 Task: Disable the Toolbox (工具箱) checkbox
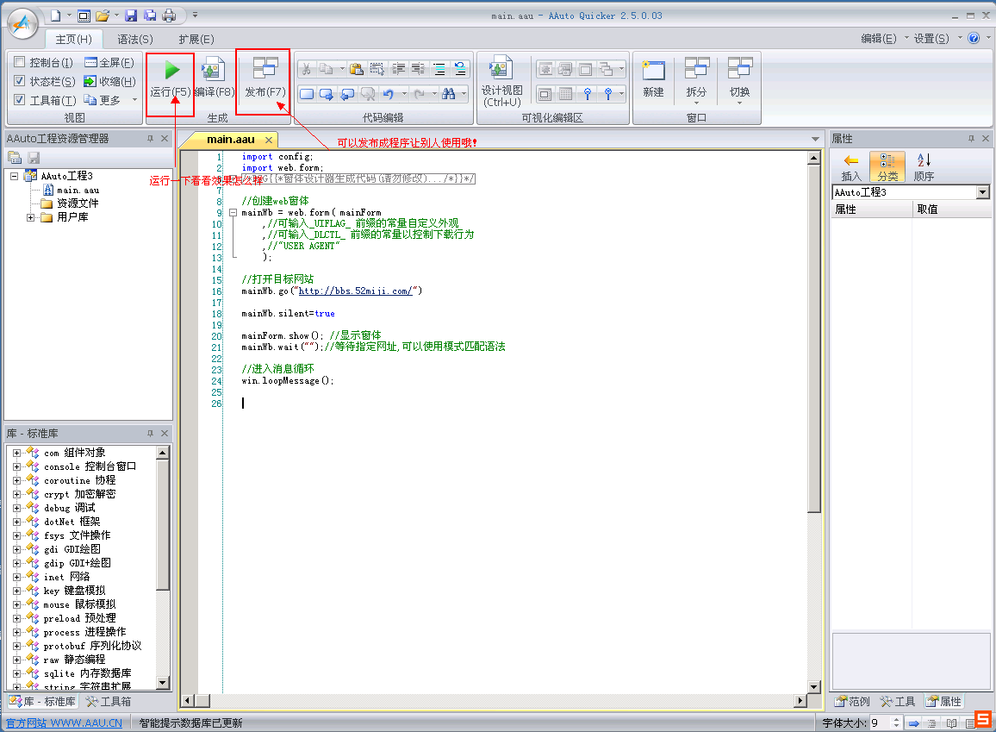(x=20, y=100)
